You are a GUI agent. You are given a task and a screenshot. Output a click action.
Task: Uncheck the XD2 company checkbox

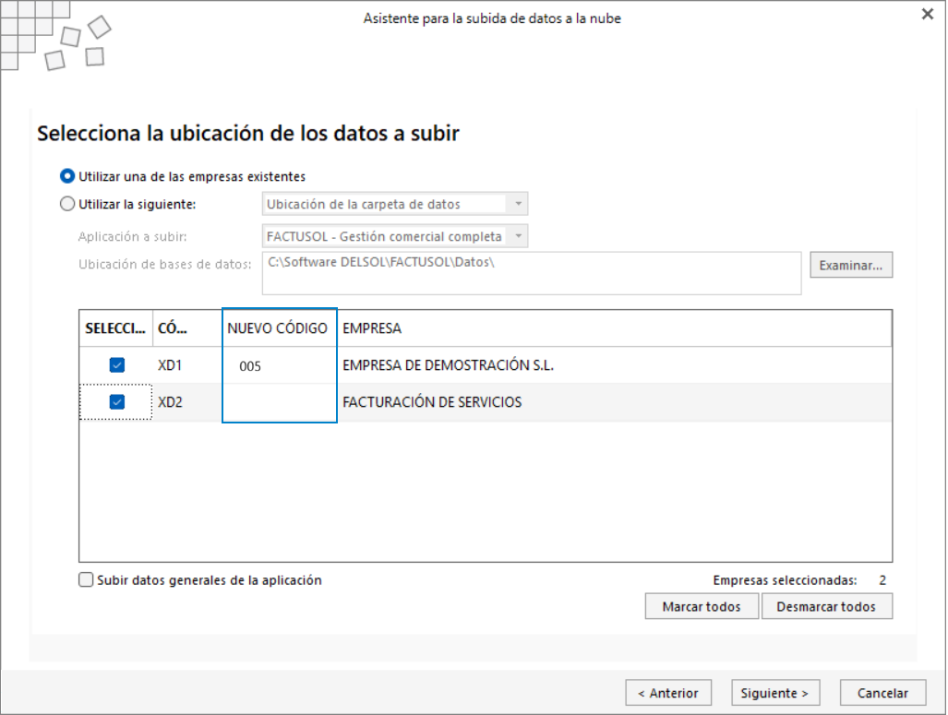pos(116,402)
